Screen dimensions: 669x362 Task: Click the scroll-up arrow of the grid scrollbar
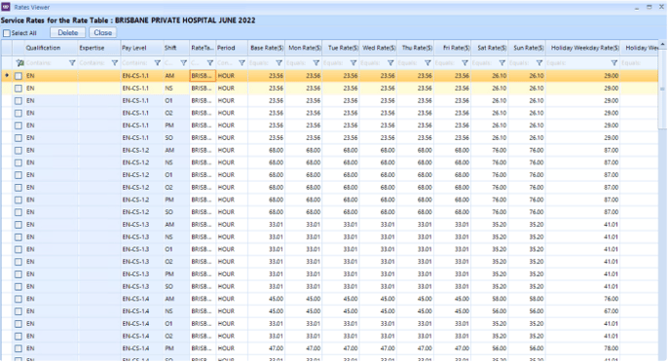coord(662,45)
